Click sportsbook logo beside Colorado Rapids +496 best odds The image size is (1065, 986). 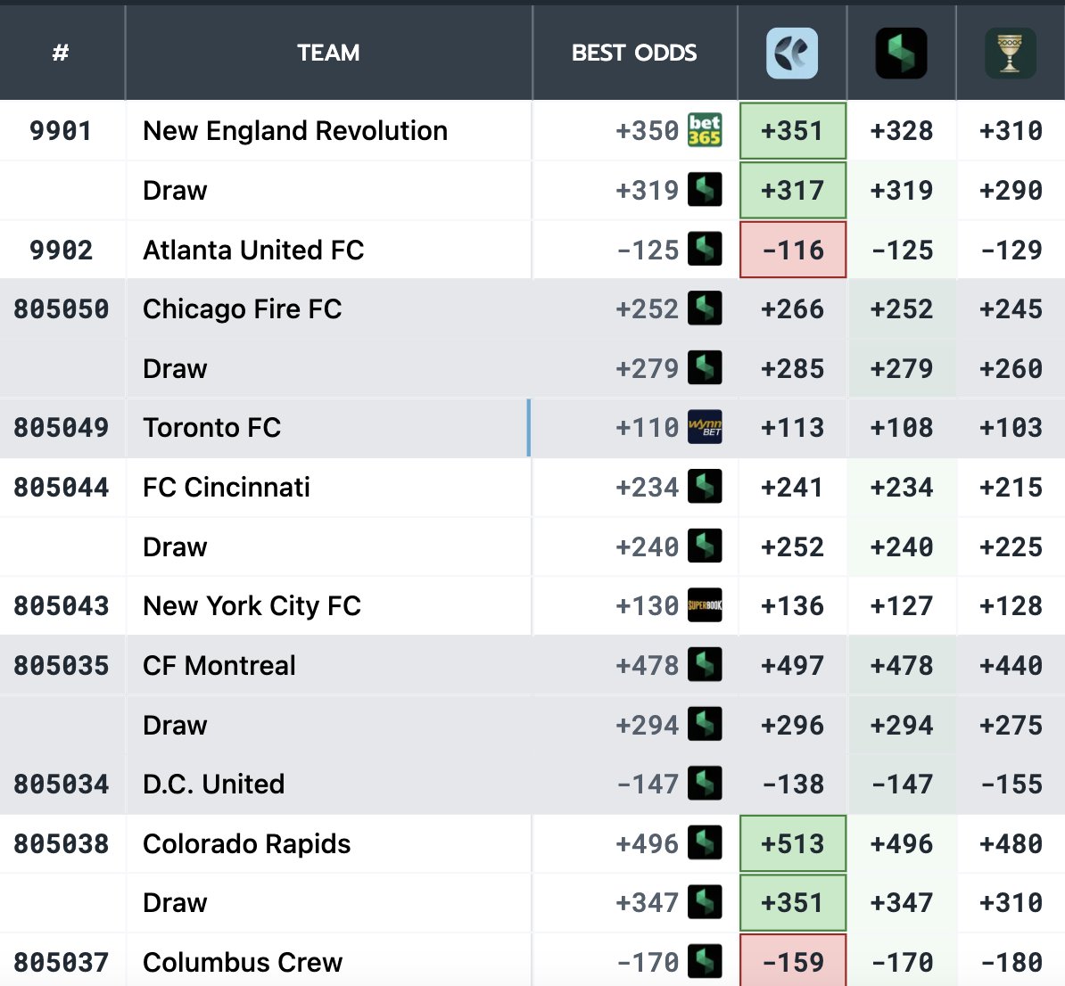[x=705, y=843]
